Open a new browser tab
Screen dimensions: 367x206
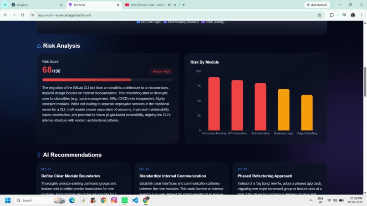[x=183, y=5]
